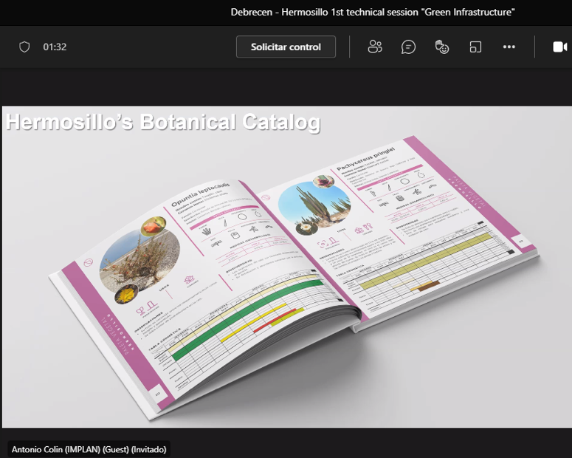Show the participants panel
The width and height of the screenshot is (572, 458).
pos(375,47)
